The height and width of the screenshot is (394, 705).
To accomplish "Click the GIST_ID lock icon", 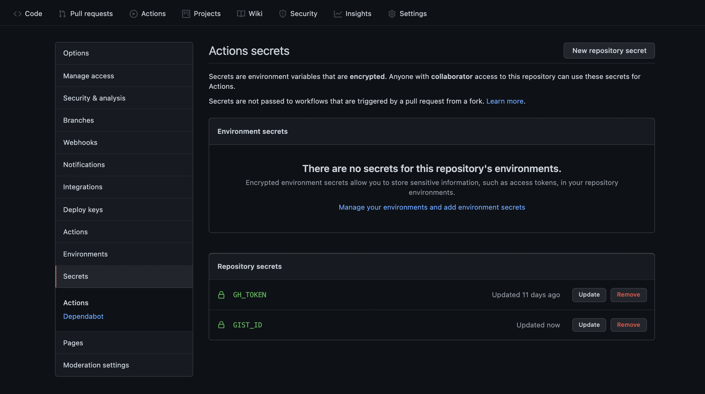I will pyautogui.click(x=221, y=325).
